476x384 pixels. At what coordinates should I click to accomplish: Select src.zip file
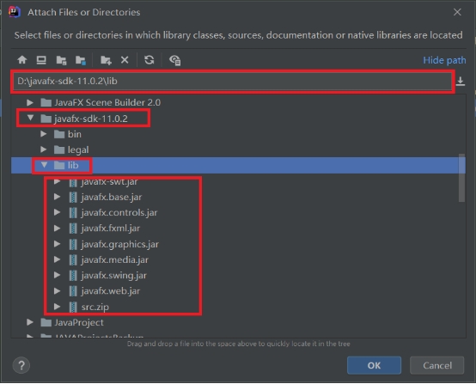point(95,308)
